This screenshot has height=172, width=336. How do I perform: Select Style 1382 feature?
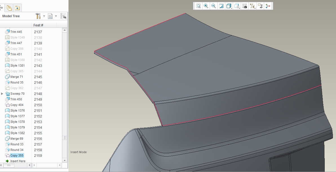pyautogui.click(x=17, y=133)
